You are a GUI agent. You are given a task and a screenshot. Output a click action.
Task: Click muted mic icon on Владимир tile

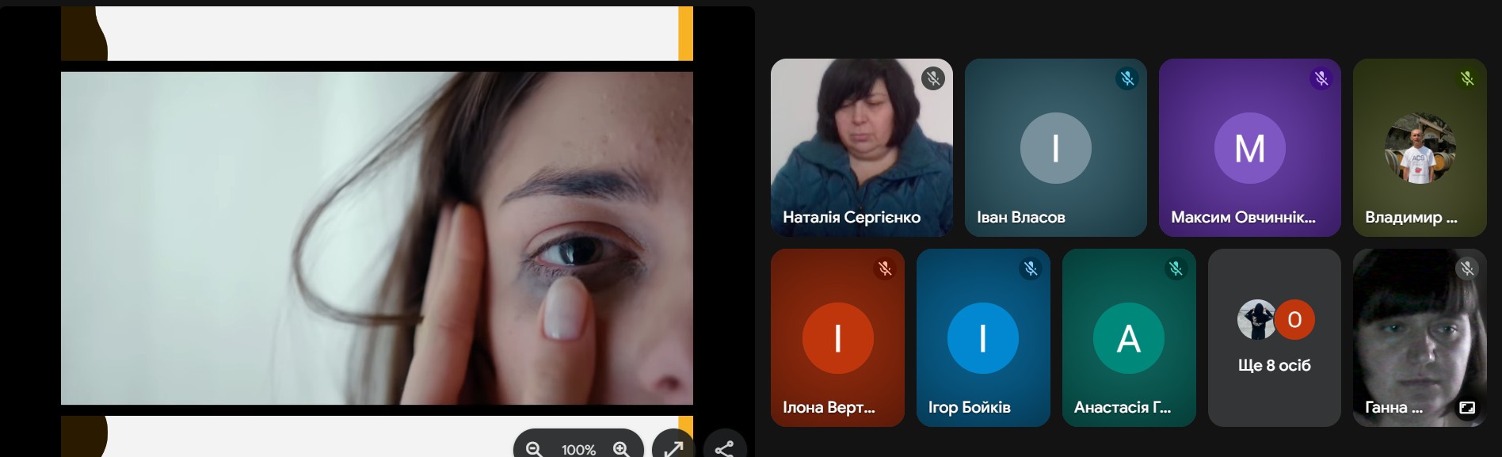pos(1467,78)
